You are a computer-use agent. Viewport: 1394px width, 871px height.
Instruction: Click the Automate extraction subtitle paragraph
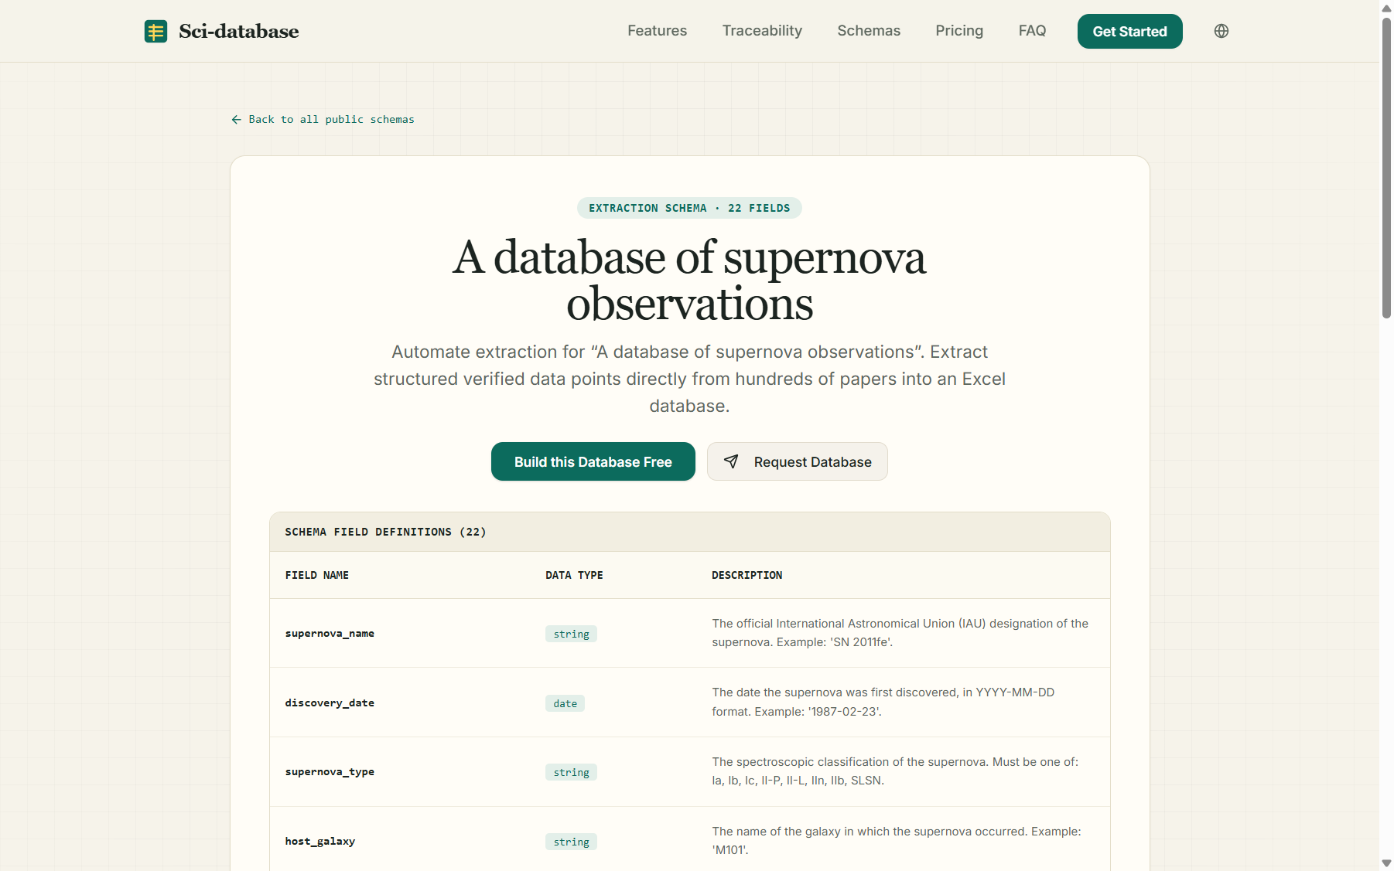point(689,379)
